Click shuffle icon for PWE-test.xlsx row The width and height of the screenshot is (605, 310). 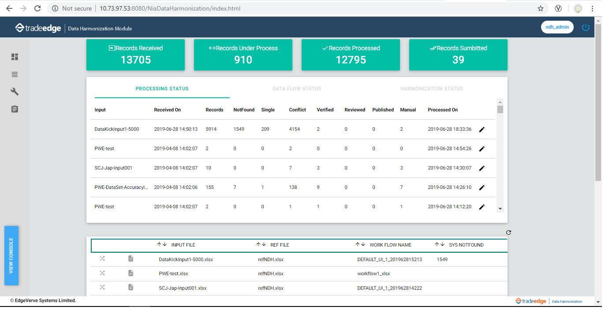click(102, 273)
